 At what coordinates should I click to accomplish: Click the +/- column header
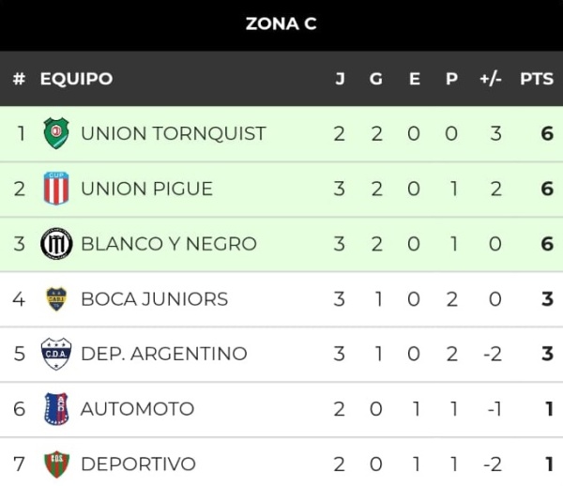pos(491,79)
